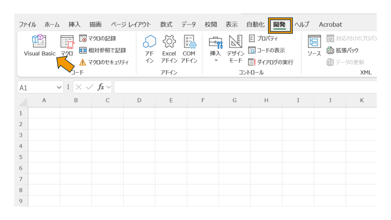Click the マクロ (Macros) icon
Viewport: 391px width, 220px height.
click(67, 46)
